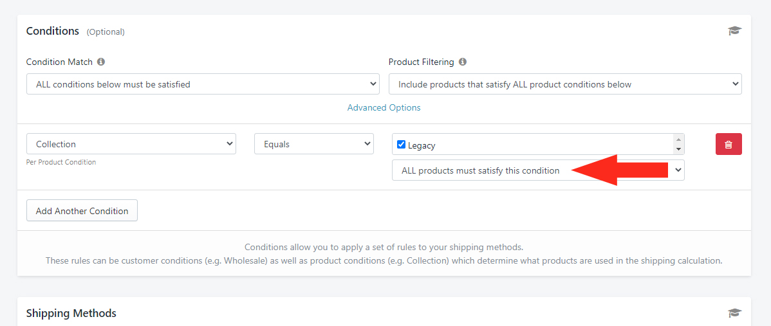771x326 pixels.
Task: Open the Condition Match dropdown
Action: [203, 84]
